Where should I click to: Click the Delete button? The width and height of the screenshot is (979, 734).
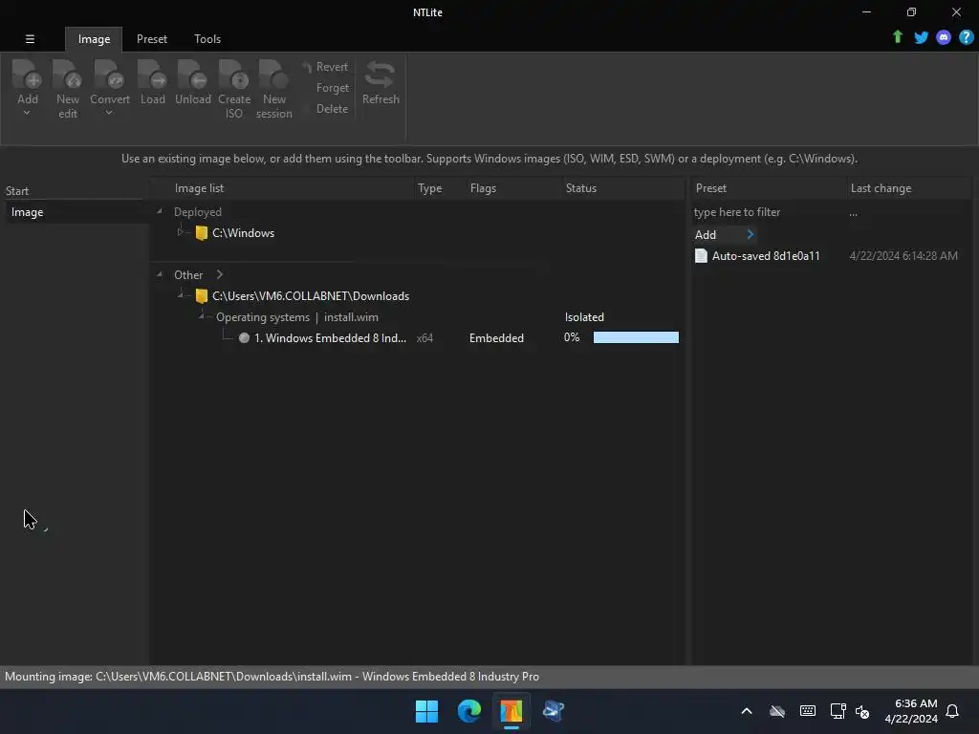332,109
